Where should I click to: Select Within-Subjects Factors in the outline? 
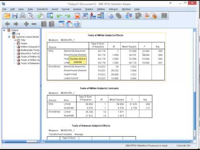click(x=30, y=47)
